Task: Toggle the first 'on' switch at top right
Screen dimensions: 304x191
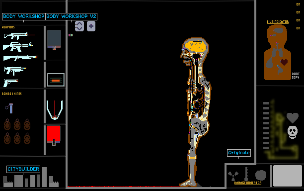Action: pos(298,4)
